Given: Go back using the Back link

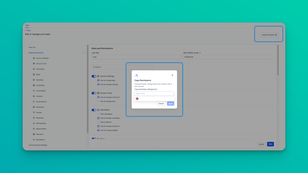Looking at the screenshot, I should [x=28, y=31].
